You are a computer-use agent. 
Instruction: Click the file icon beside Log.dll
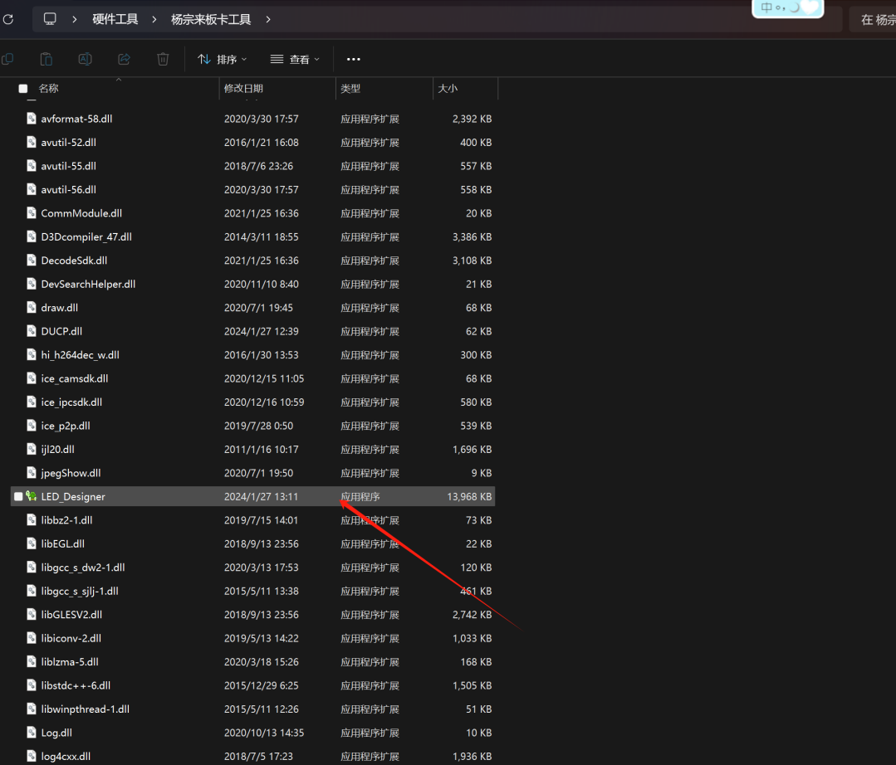[x=32, y=733]
